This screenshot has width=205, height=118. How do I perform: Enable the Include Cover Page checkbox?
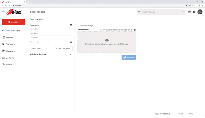[x=79, y=26]
